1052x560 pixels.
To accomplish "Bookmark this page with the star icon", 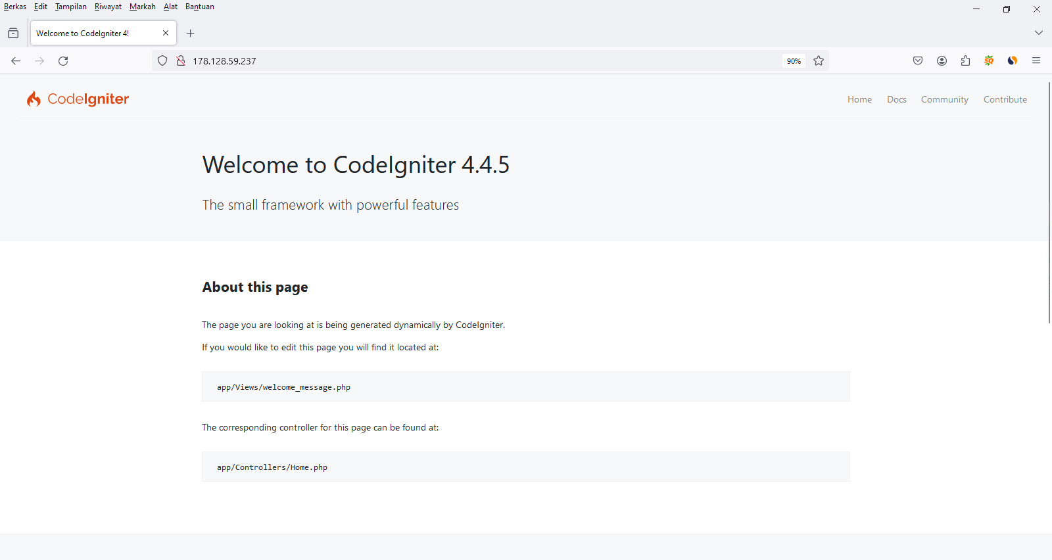I will (819, 61).
